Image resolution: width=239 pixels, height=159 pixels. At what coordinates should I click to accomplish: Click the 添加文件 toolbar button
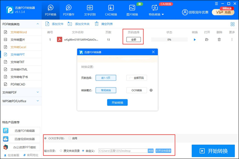point(54,24)
